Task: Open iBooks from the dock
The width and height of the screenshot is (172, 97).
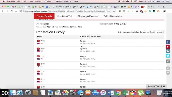Action: click(88, 93)
